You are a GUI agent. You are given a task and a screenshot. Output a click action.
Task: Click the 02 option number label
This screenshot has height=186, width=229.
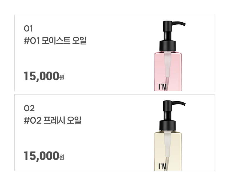[x=29, y=108]
